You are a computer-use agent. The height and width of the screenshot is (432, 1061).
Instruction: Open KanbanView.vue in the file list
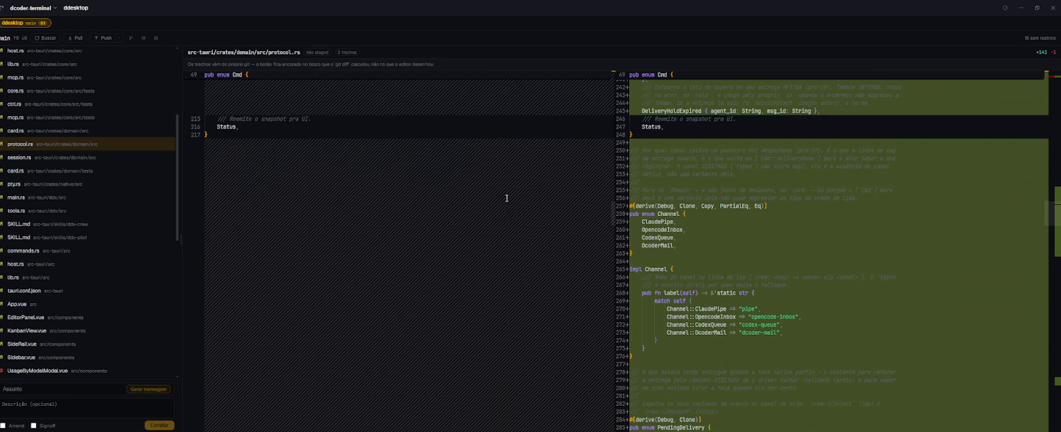pyautogui.click(x=88, y=331)
